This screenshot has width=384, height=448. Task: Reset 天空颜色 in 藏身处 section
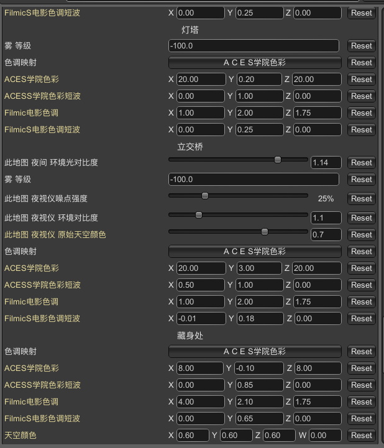(362, 436)
